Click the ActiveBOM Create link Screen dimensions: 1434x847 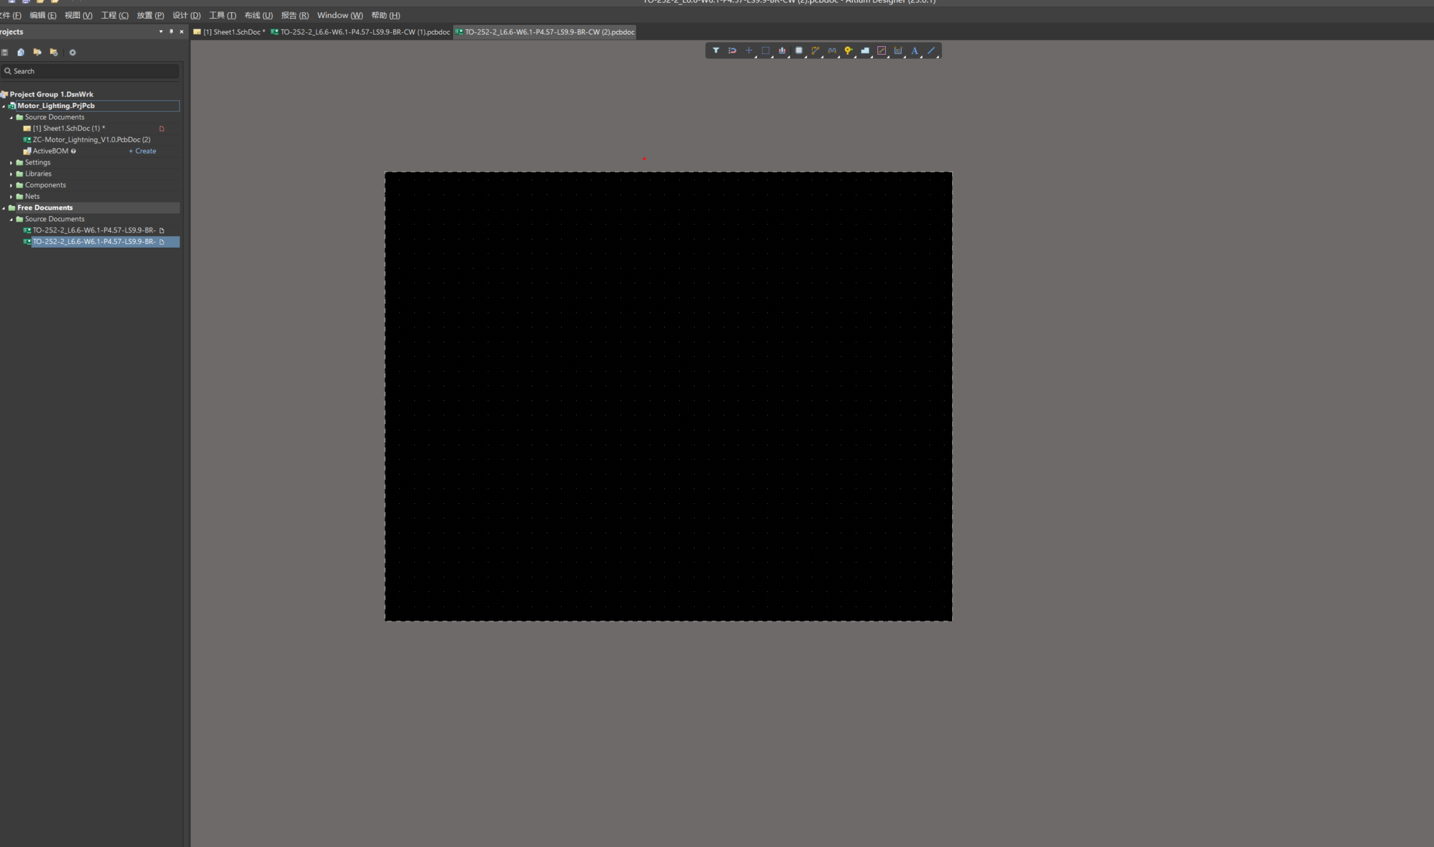pos(142,151)
